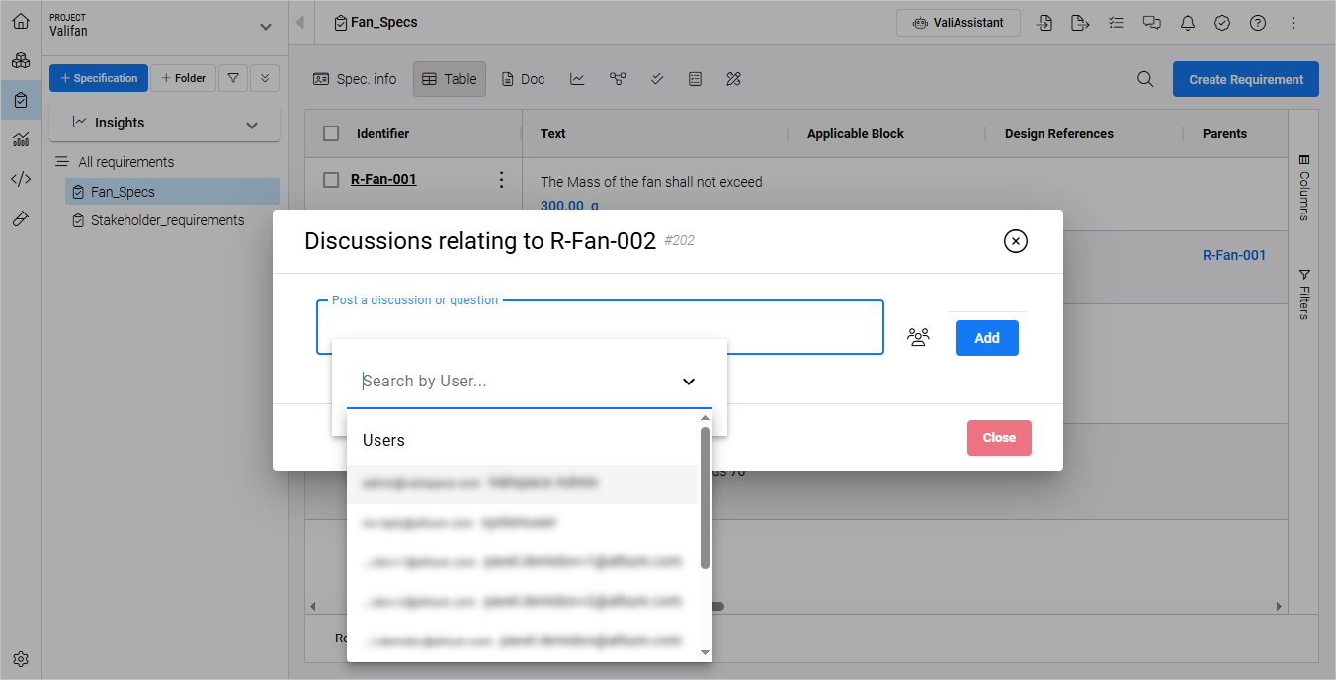Select Stakeholder_requirements in the tree
Viewport: 1336px width, 680px height.
click(167, 220)
